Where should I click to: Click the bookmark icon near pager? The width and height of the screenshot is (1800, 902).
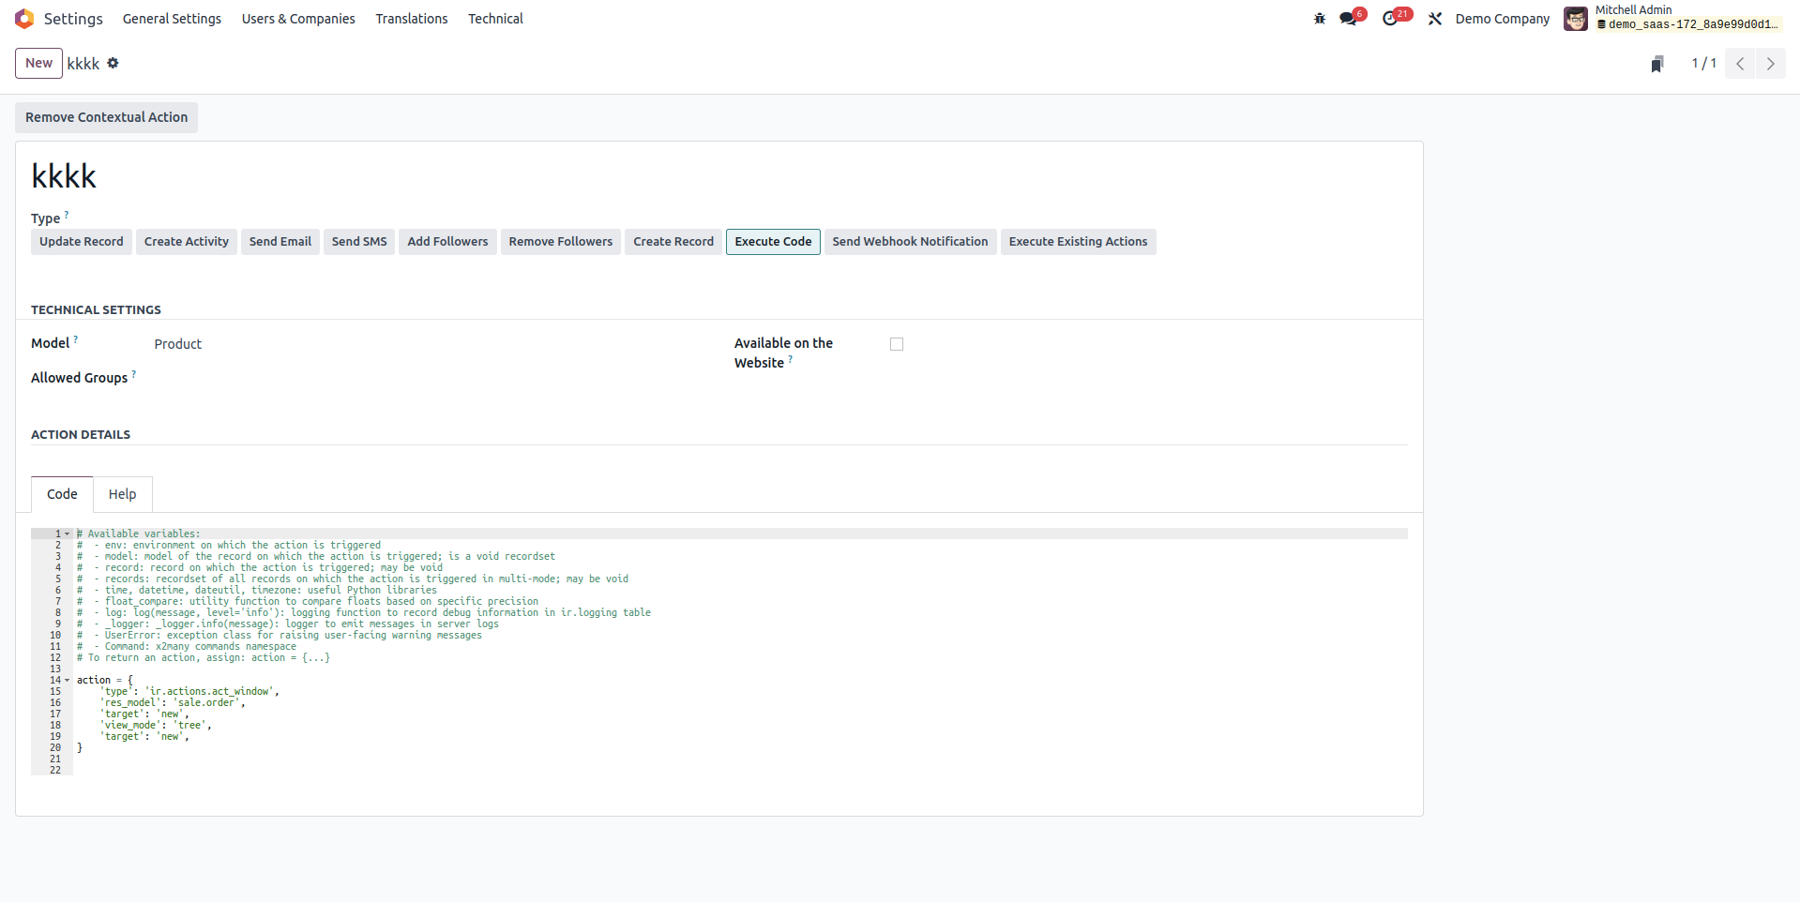tap(1657, 64)
